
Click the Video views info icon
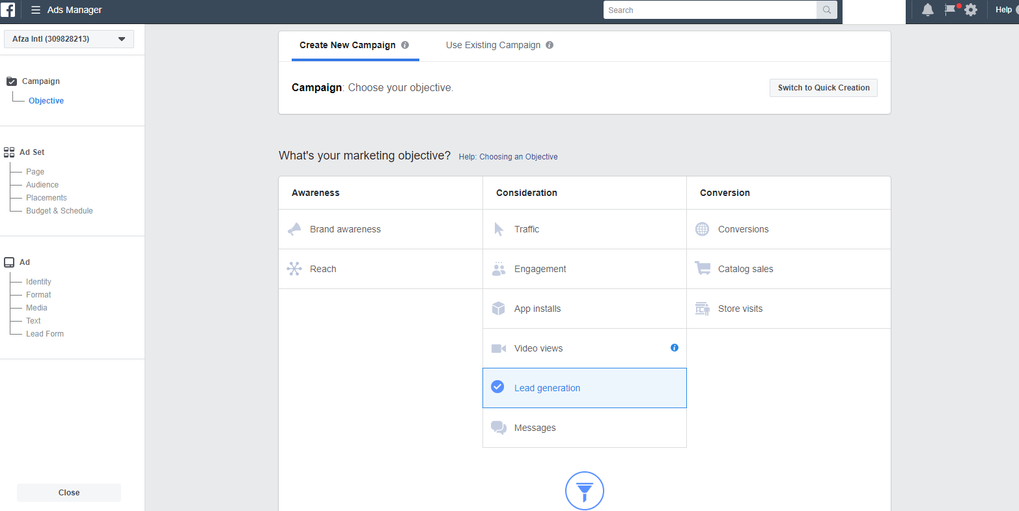point(675,348)
